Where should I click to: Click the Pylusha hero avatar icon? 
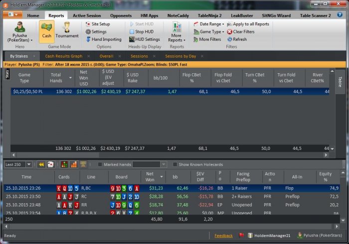point(19,27)
